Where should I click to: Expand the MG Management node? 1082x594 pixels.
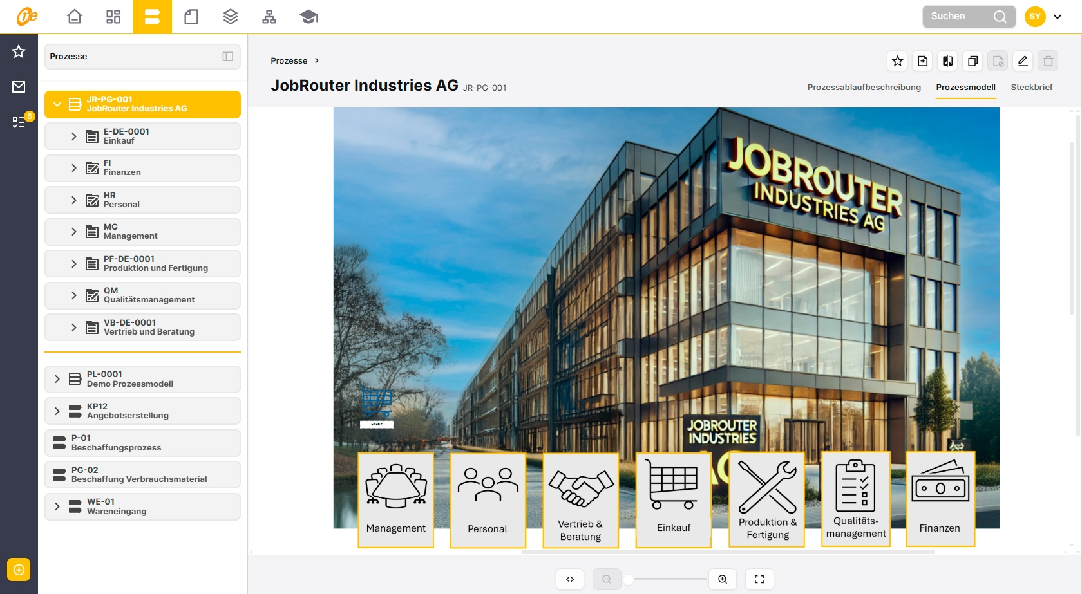(x=74, y=232)
